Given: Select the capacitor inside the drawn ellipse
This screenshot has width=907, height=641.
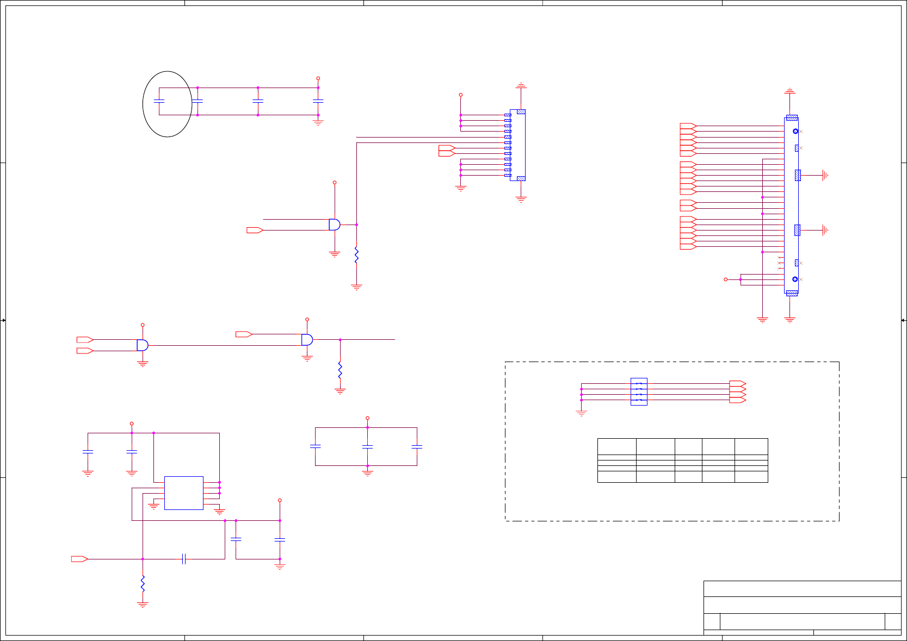Looking at the screenshot, I should [x=159, y=101].
